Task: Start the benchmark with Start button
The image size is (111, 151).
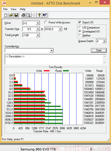Action: 99,50
